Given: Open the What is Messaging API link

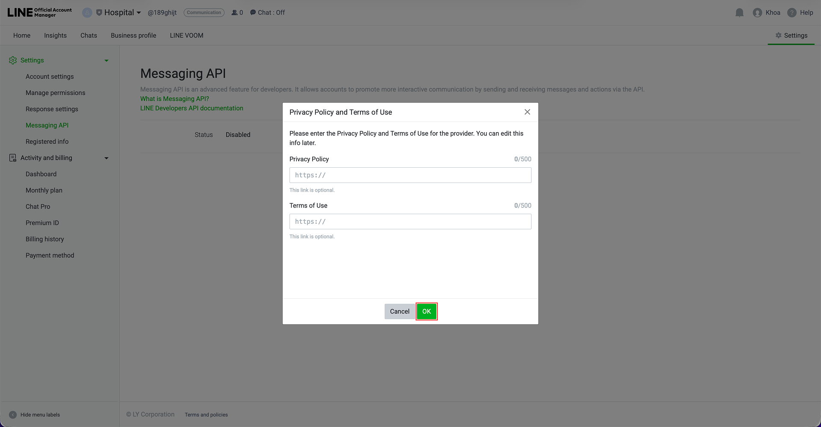Looking at the screenshot, I should pos(174,98).
